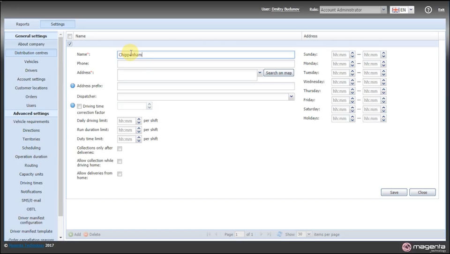The height and width of the screenshot is (254, 450).
Task: Click the Address text area
Action: coord(187,75)
